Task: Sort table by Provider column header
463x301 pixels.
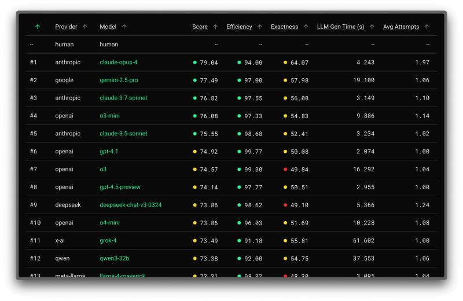Action: [66, 27]
